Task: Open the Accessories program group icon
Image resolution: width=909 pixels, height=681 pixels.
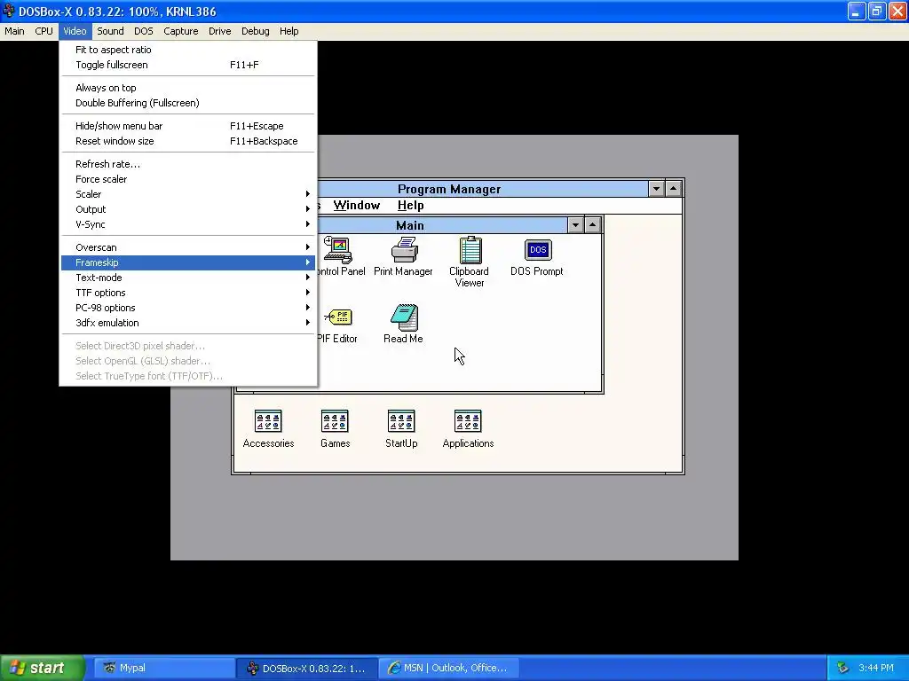Action: pyautogui.click(x=268, y=421)
